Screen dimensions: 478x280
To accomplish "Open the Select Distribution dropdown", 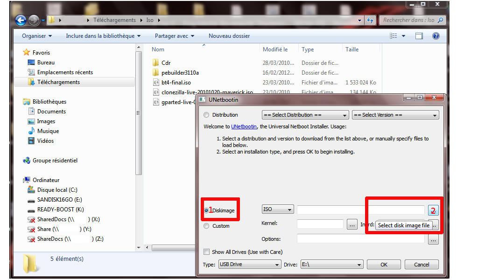I will 305,115.
